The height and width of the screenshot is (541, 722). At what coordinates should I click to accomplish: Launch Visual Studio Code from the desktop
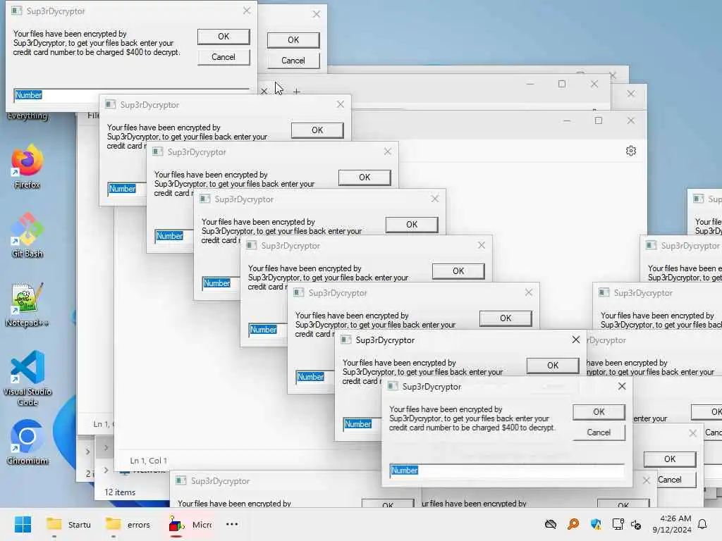27,378
